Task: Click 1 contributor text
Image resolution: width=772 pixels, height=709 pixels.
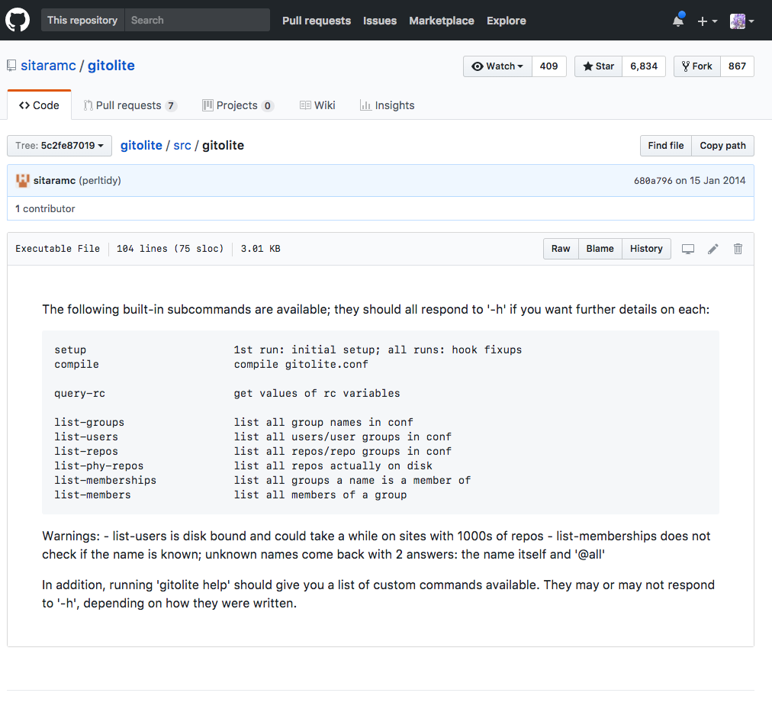Action: [45, 208]
